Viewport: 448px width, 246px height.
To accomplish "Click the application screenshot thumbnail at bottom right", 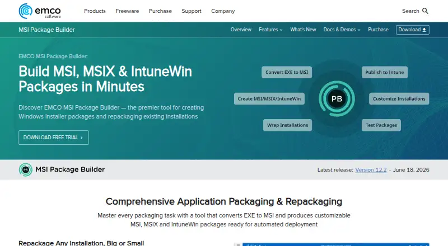I will (x=332, y=244).
